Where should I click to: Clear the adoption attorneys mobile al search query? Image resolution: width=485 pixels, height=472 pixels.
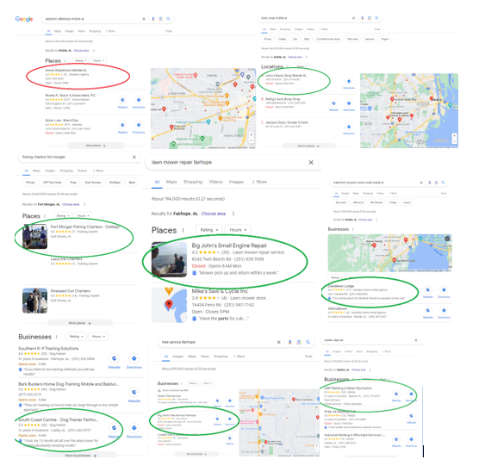(x=144, y=19)
